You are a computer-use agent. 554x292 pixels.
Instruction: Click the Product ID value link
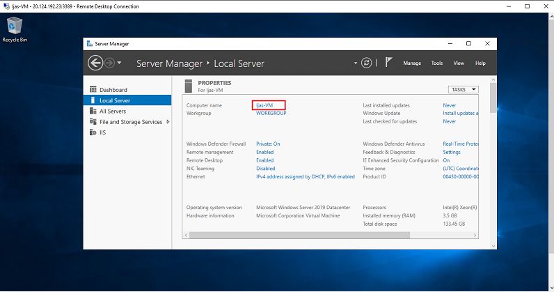pos(460,176)
